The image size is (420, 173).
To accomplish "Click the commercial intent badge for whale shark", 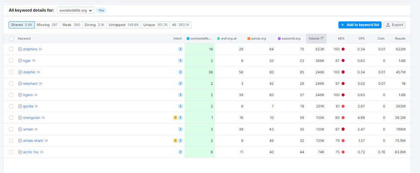I will [175, 141].
